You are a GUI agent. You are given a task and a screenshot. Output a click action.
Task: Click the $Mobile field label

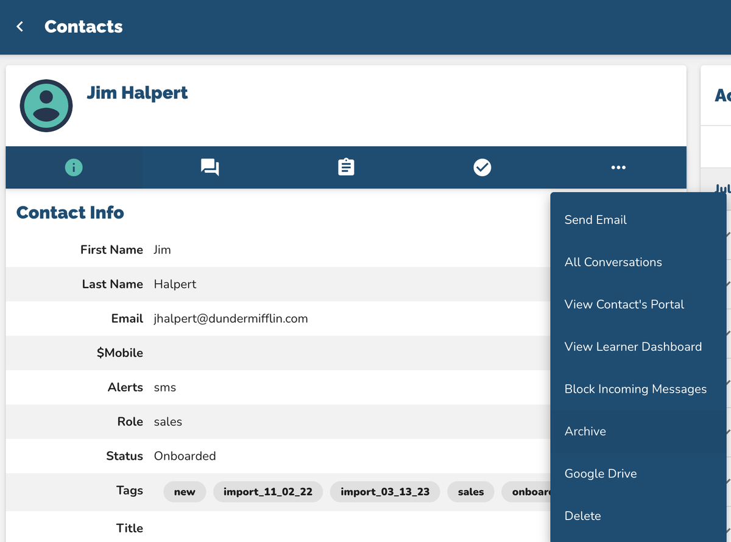pyautogui.click(x=120, y=353)
